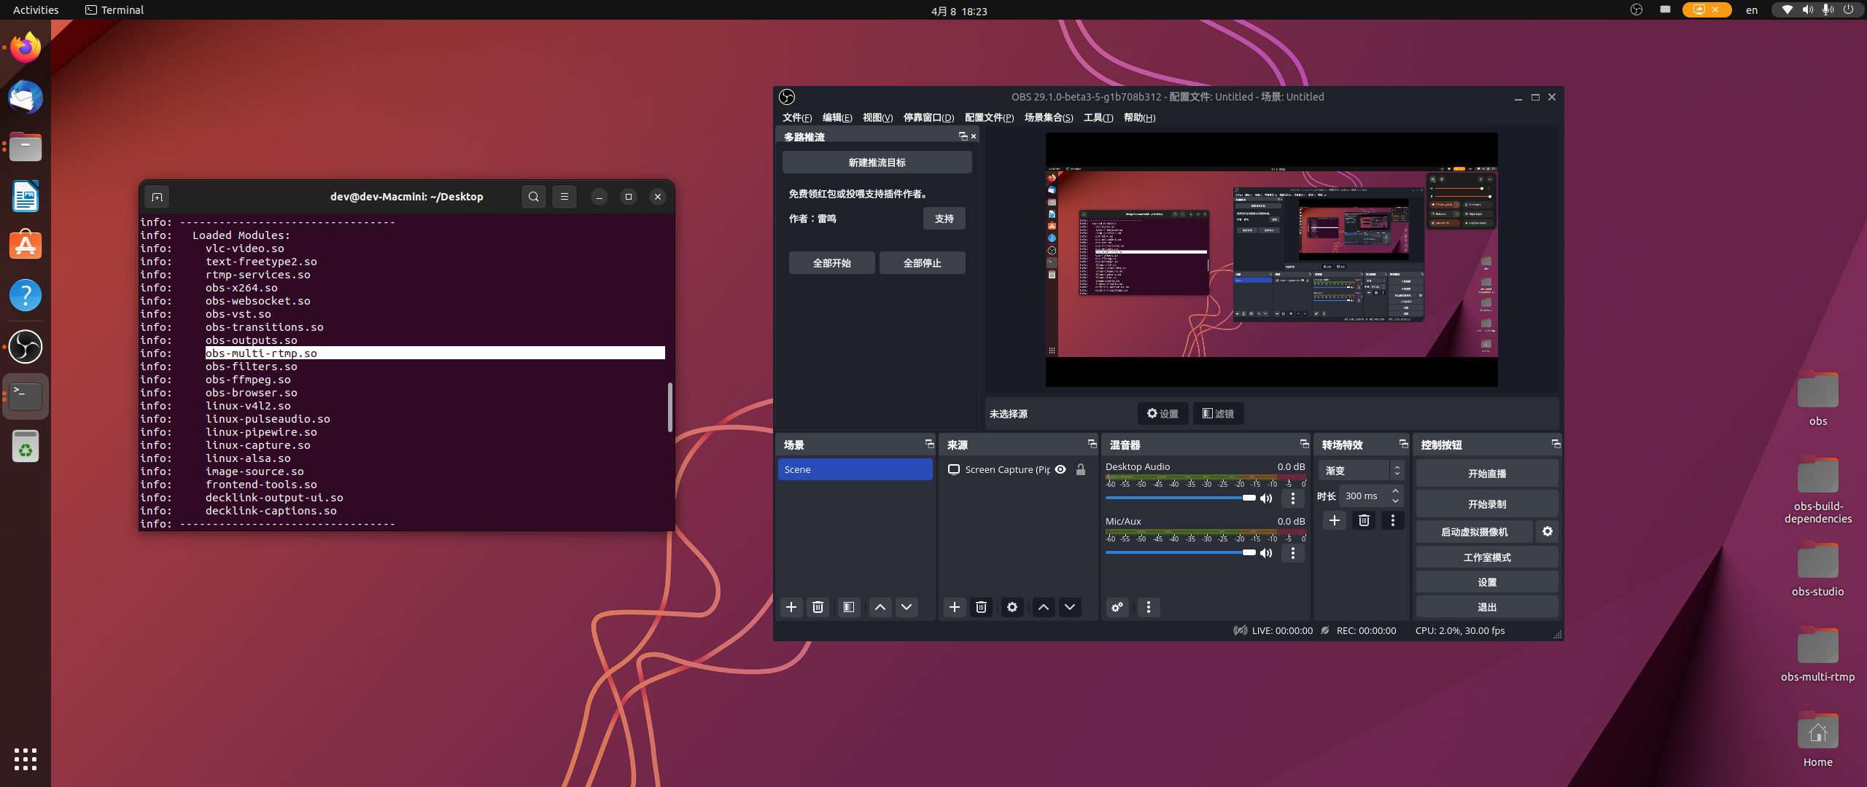Screen dimensions: 1867x787
Task: Adjust the Mic/Aux volume slider
Action: tap(1249, 552)
